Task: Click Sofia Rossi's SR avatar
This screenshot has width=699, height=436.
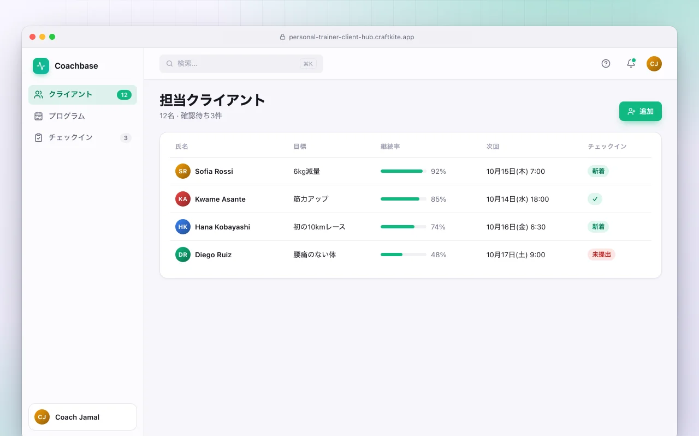Action: [x=183, y=171]
